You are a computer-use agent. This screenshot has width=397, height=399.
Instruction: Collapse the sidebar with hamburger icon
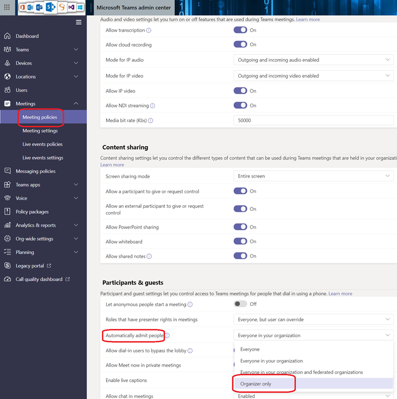tap(79, 22)
